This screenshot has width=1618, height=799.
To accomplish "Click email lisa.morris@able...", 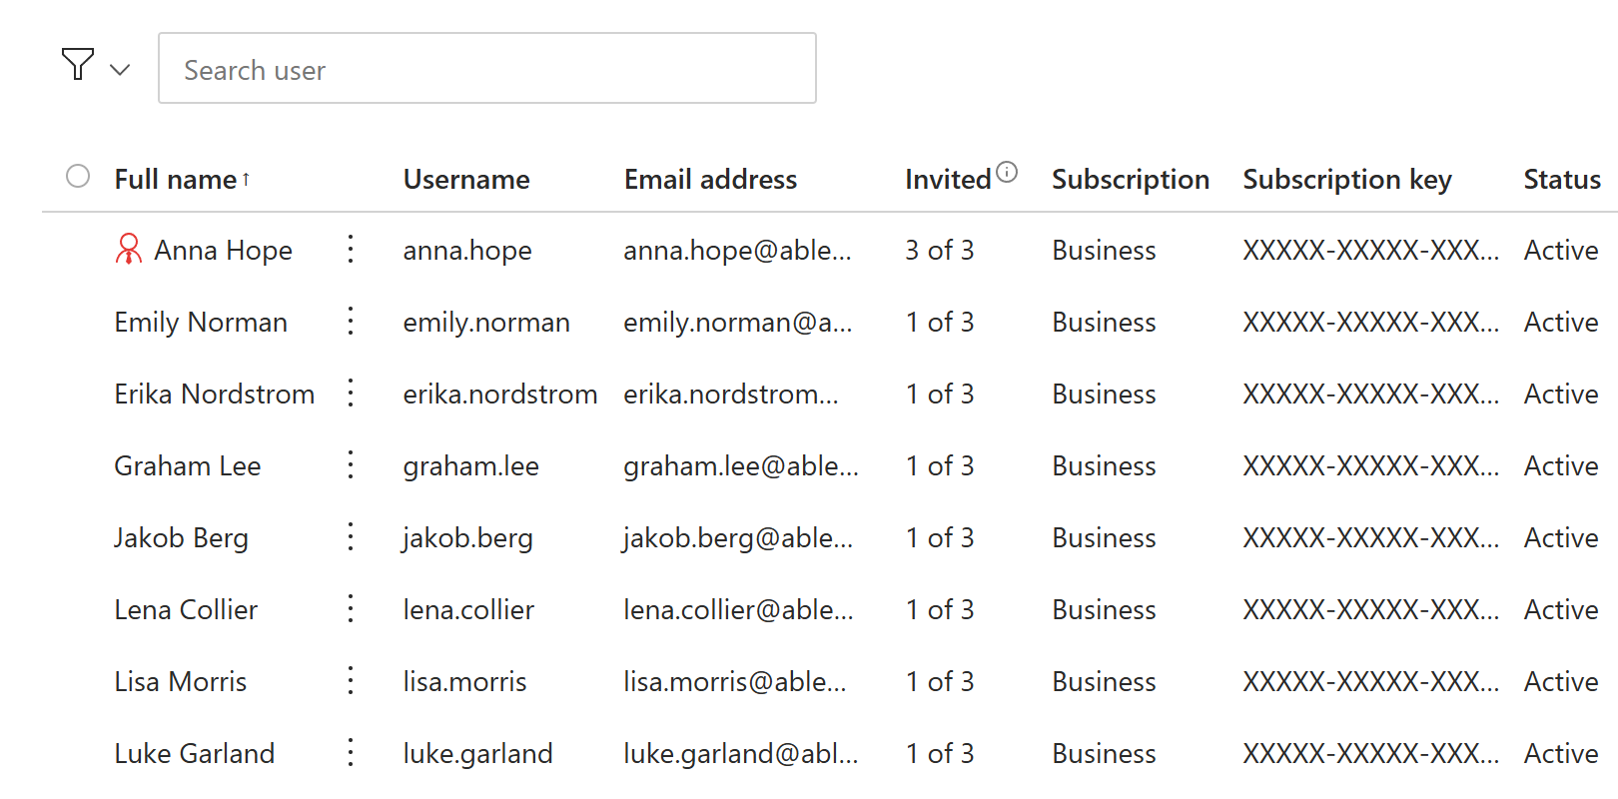I will 735,682.
